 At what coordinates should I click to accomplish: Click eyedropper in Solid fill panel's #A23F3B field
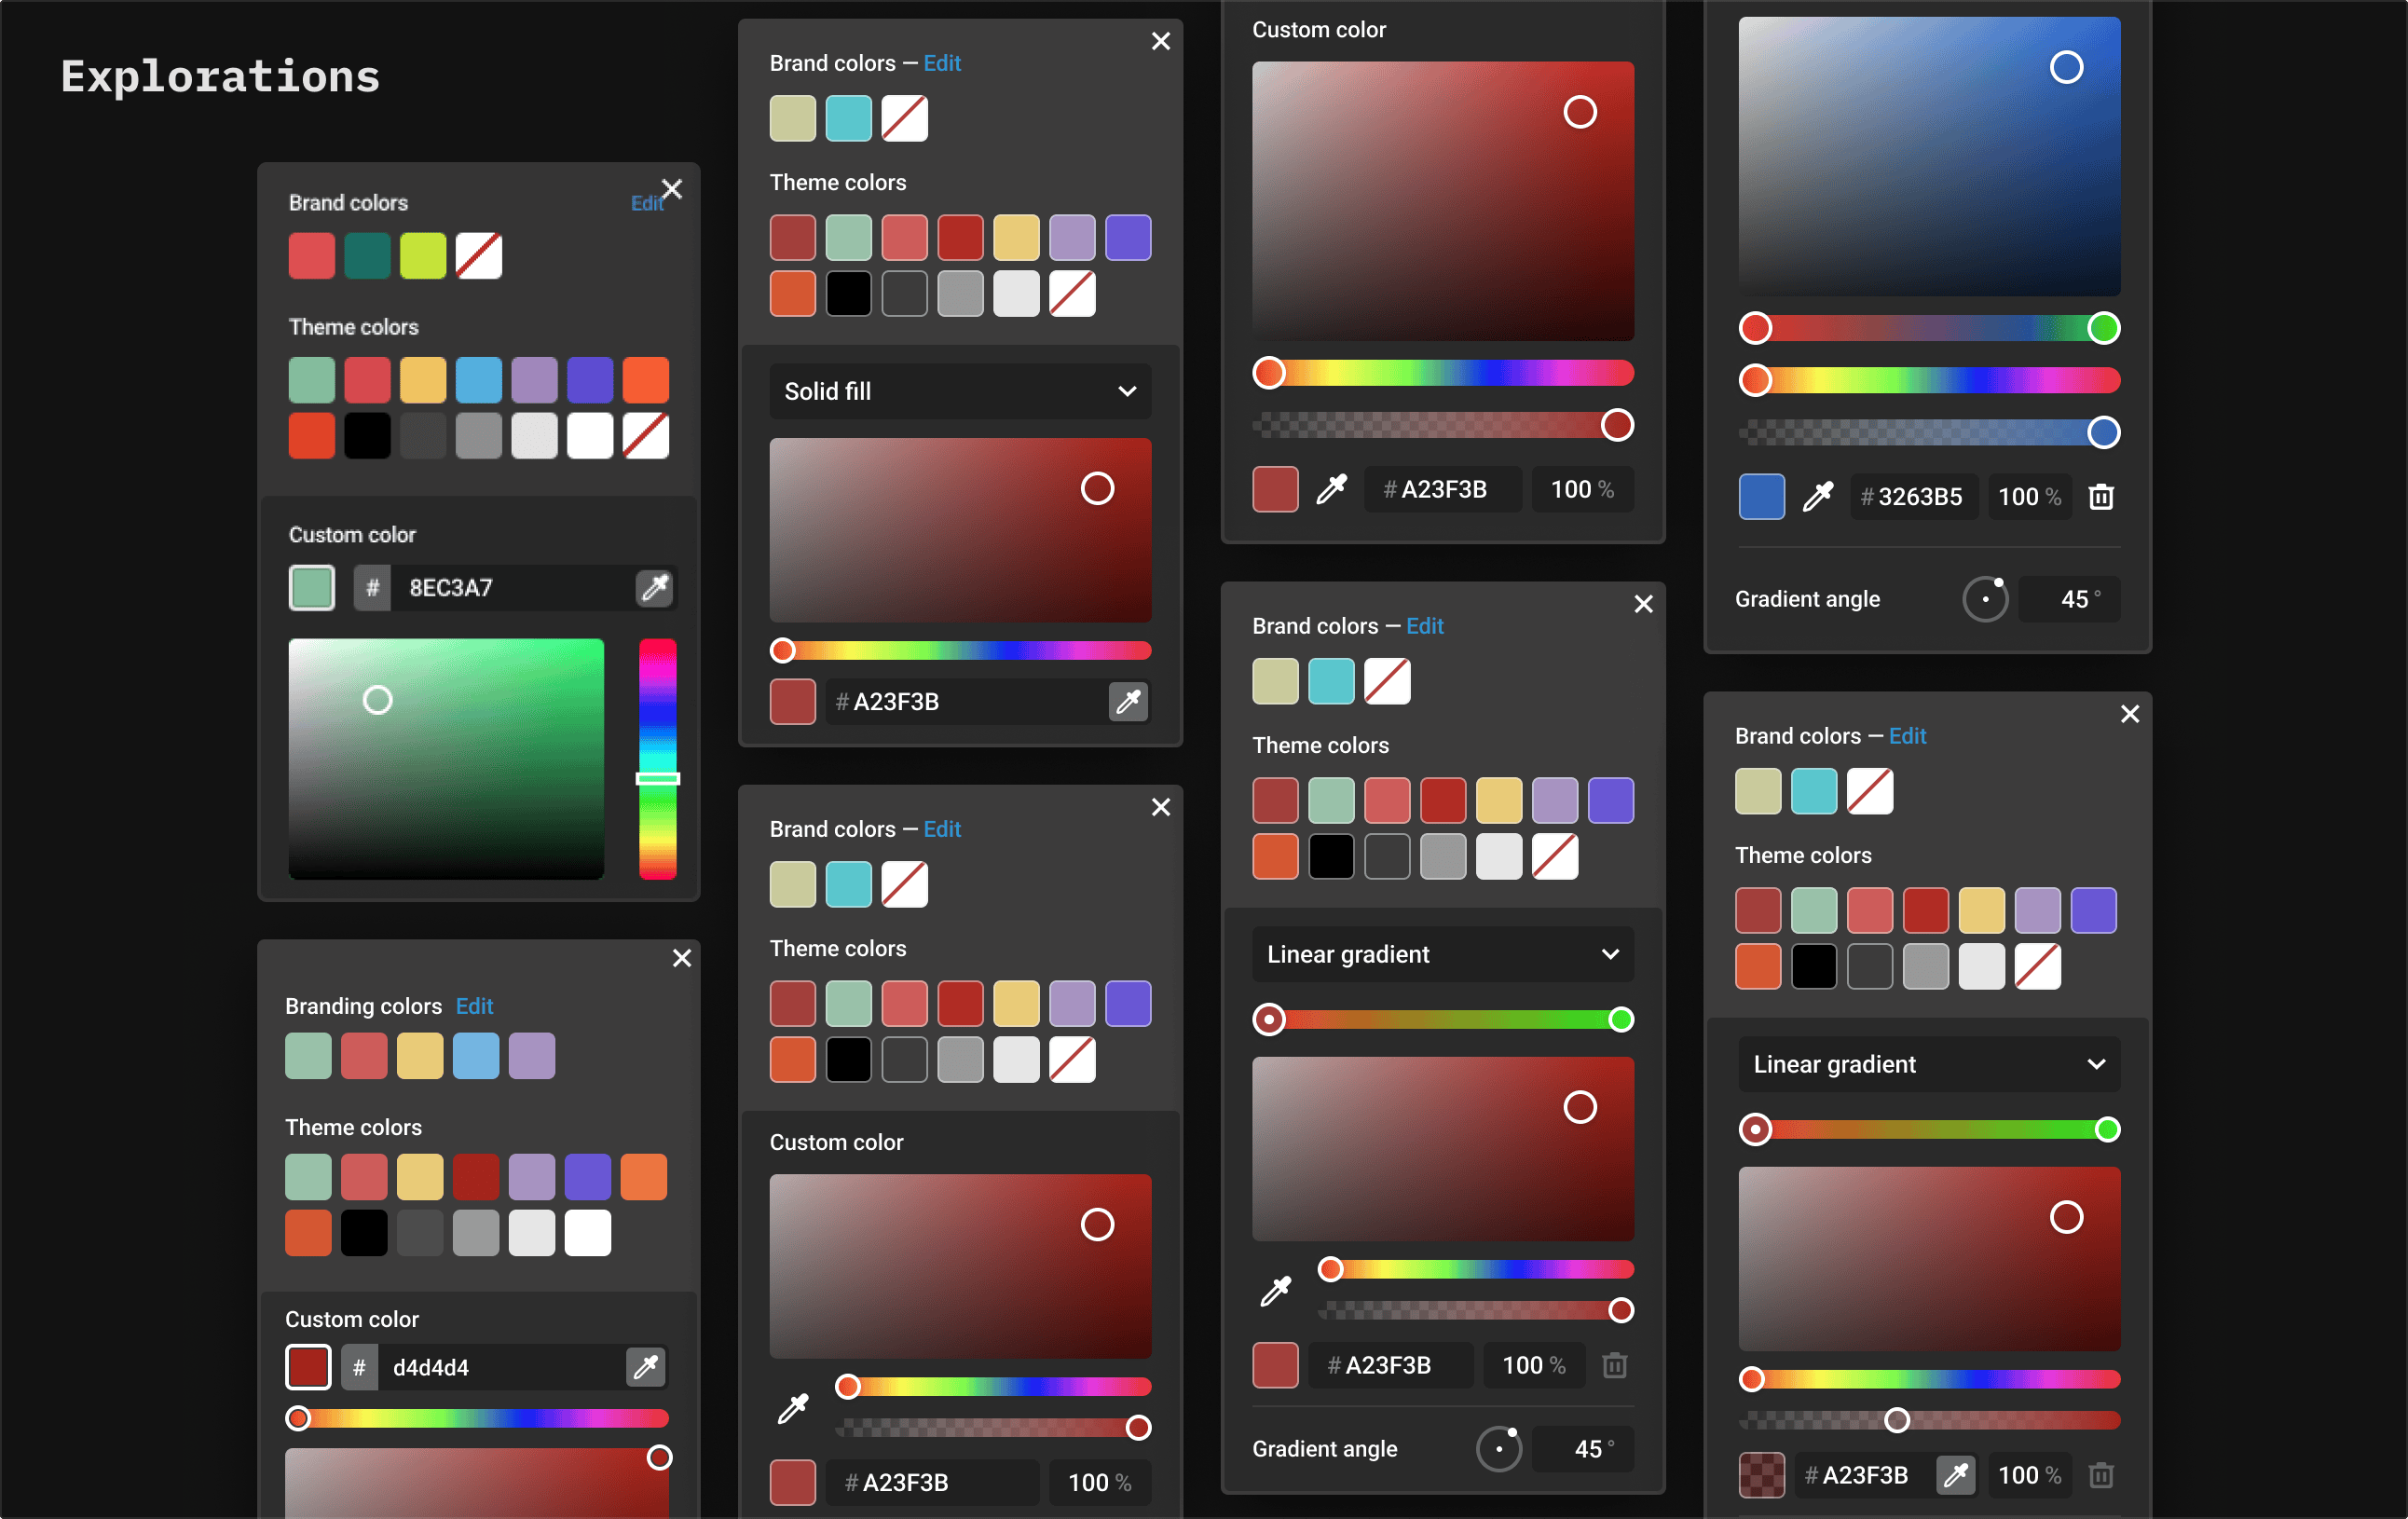coord(1128,701)
